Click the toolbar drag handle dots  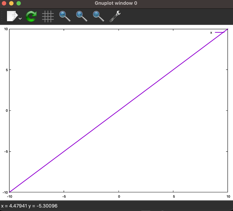(2, 16)
